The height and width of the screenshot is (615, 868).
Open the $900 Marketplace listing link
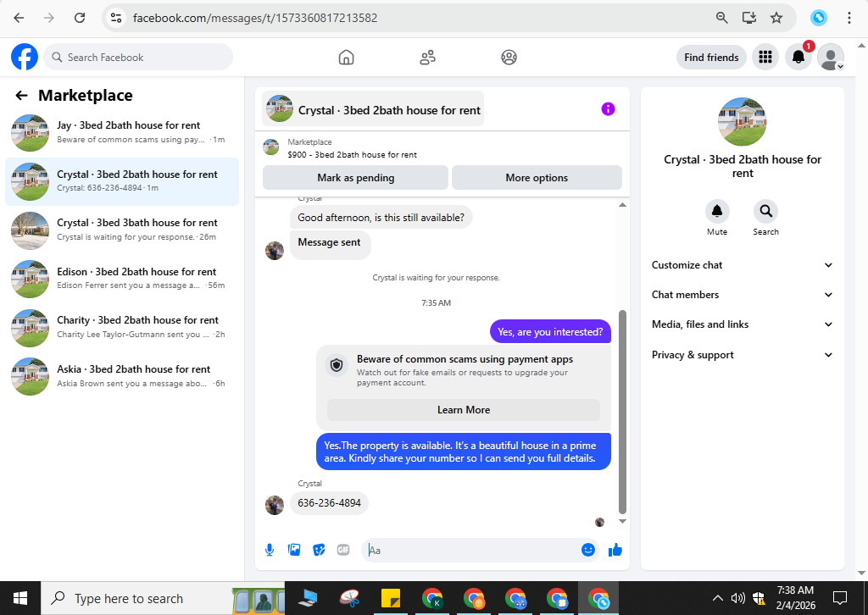(x=352, y=155)
